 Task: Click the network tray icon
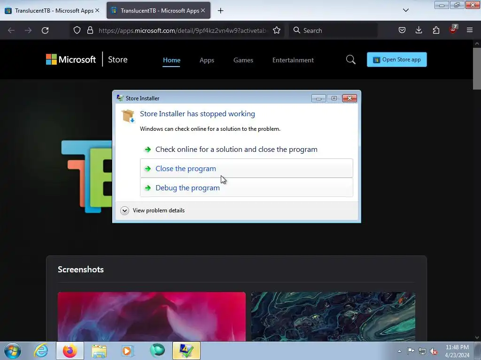pyautogui.click(x=422, y=351)
